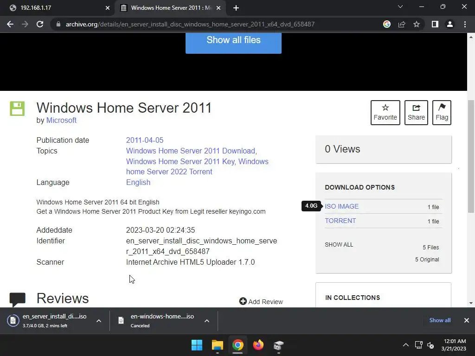Close the downloads bar
This screenshot has height=356, width=475.
(467, 320)
